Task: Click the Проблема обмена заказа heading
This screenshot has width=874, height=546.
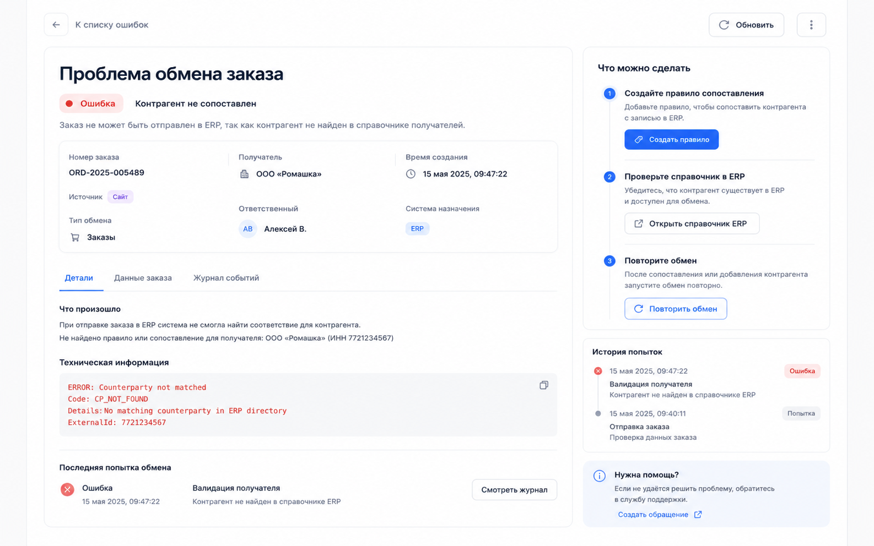Action: [171, 74]
